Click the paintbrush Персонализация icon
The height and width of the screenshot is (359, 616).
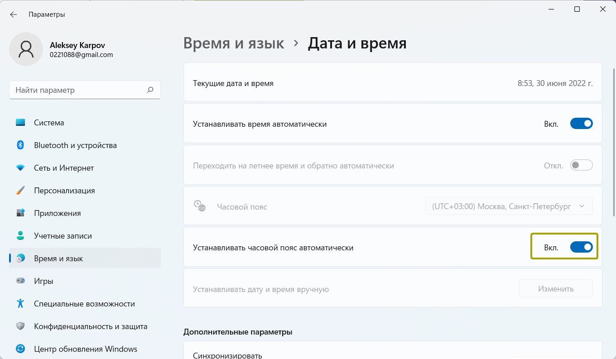(x=20, y=190)
